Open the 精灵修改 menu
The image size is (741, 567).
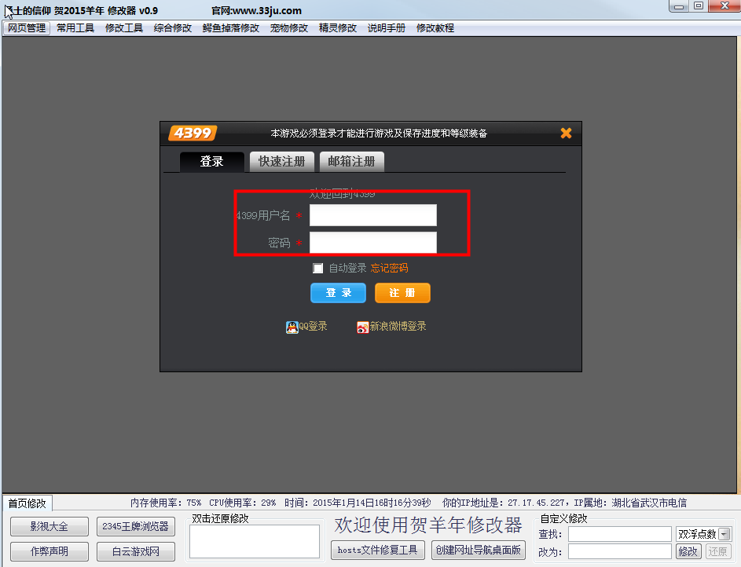pyautogui.click(x=338, y=28)
